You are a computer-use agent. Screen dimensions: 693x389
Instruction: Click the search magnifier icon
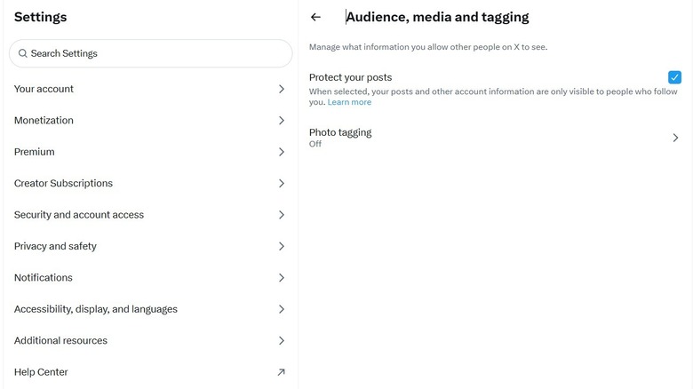(x=23, y=53)
